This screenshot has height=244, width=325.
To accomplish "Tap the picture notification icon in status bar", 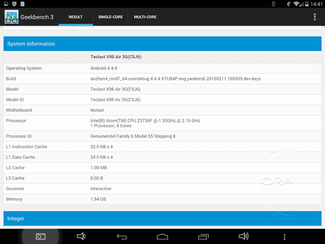I will tap(6, 4).
